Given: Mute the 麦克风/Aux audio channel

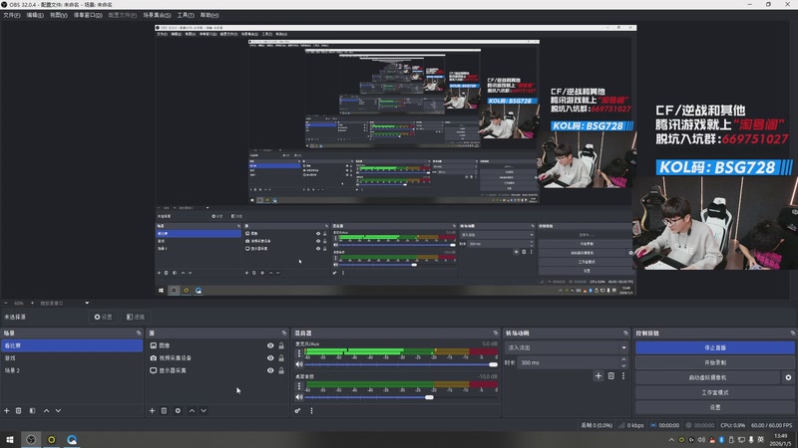Looking at the screenshot, I should tap(299, 364).
